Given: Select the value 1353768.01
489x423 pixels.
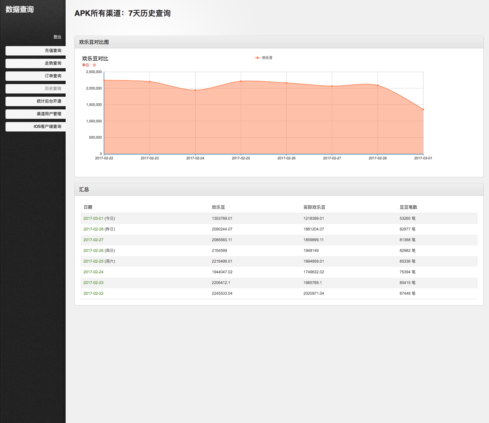Looking at the screenshot, I should pyautogui.click(x=222, y=218).
